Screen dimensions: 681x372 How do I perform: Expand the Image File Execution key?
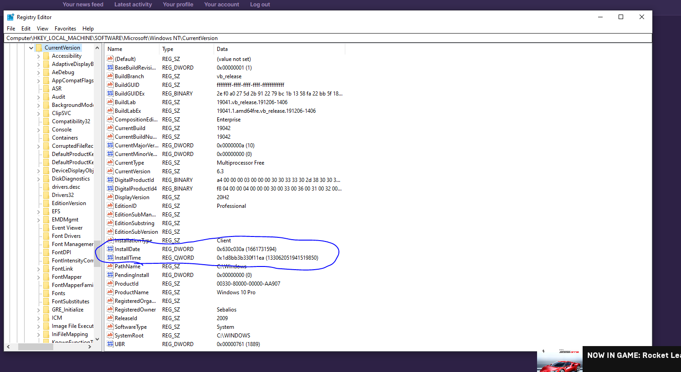(38, 326)
